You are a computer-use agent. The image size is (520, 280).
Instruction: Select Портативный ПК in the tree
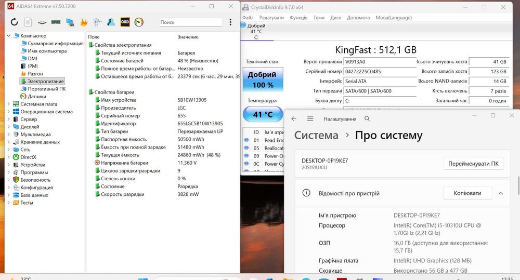[47, 89]
